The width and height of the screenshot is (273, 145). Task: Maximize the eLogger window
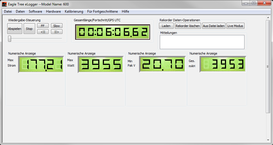click(x=254, y=3)
